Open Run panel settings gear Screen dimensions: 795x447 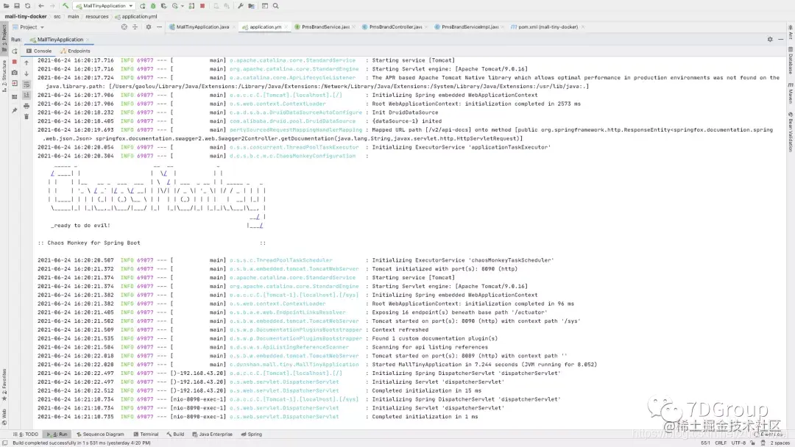coord(770,40)
